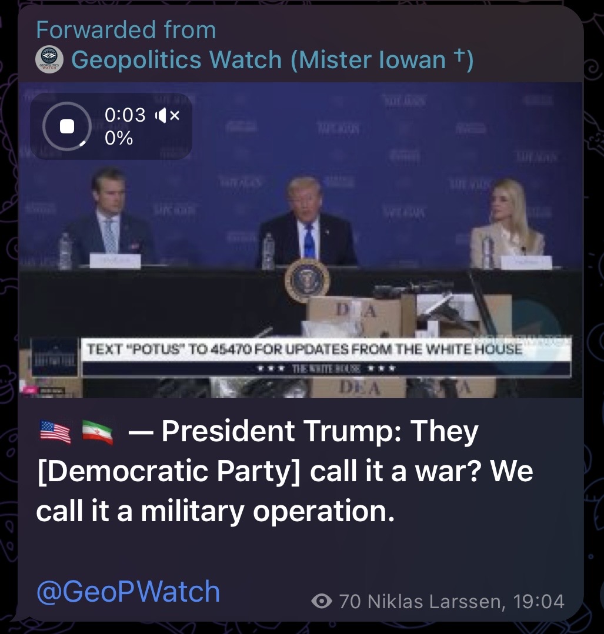This screenshot has height=634, width=604.
Task: Click the 19:04 message timestamp
Action: (x=538, y=601)
